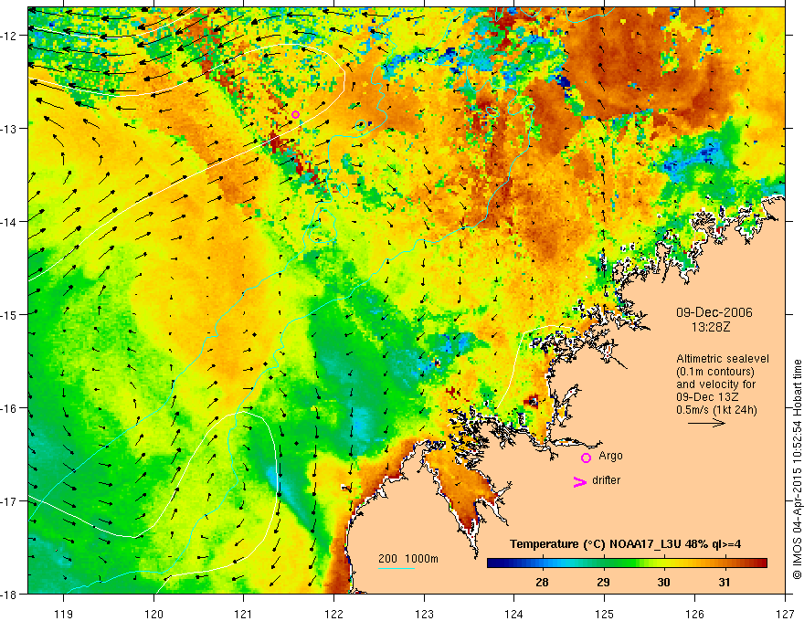
Task: Click latitude label -16 on the left axis
Action: [10, 408]
